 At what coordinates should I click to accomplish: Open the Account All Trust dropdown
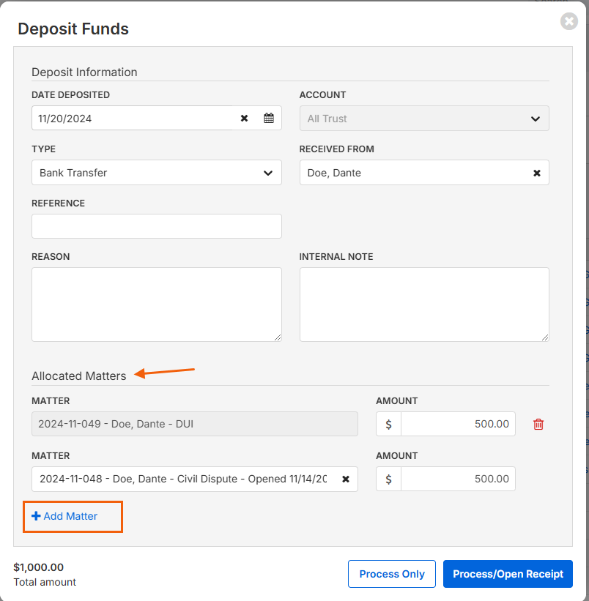pyautogui.click(x=424, y=119)
